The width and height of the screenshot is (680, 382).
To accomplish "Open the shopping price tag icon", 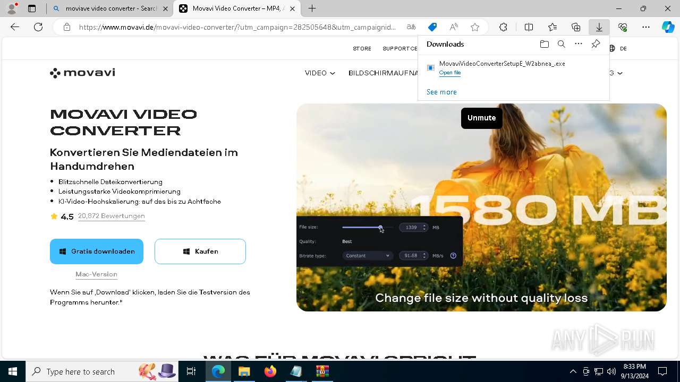I will 432,27.
